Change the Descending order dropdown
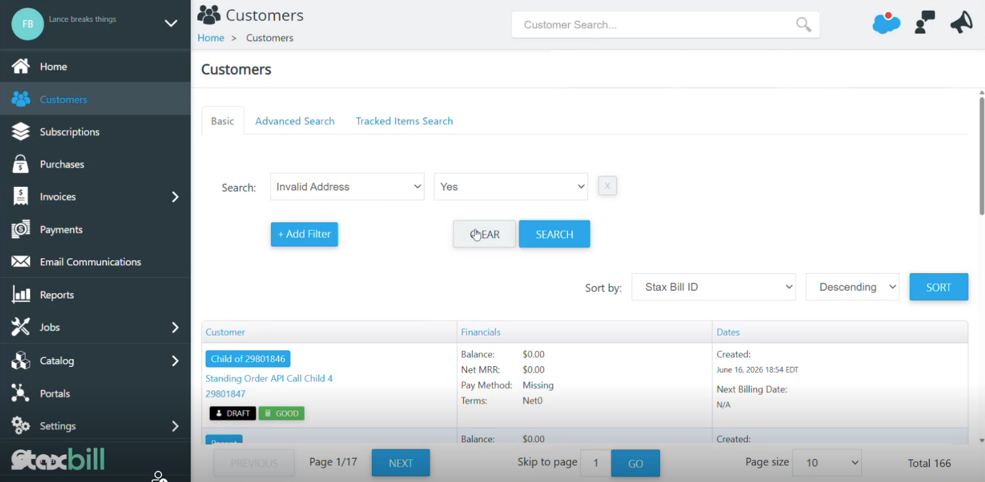This screenshot has height=482, width=985. (x=853, y=287)
